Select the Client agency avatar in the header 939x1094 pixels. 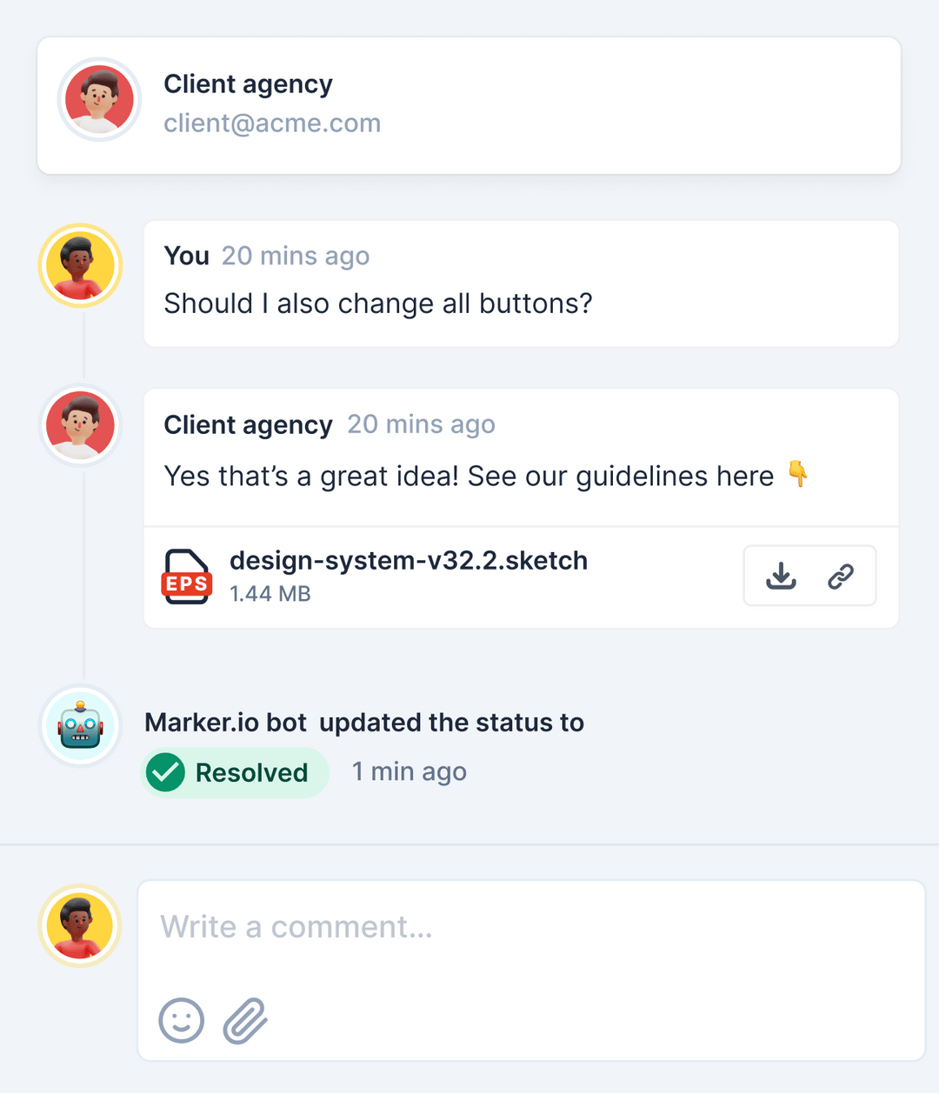tap(99, 99)
